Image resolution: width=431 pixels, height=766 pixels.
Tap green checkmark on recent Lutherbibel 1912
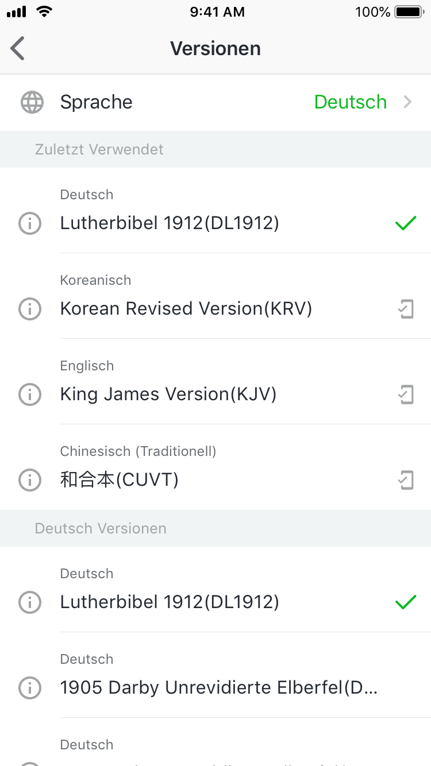(x=406, y=223)
